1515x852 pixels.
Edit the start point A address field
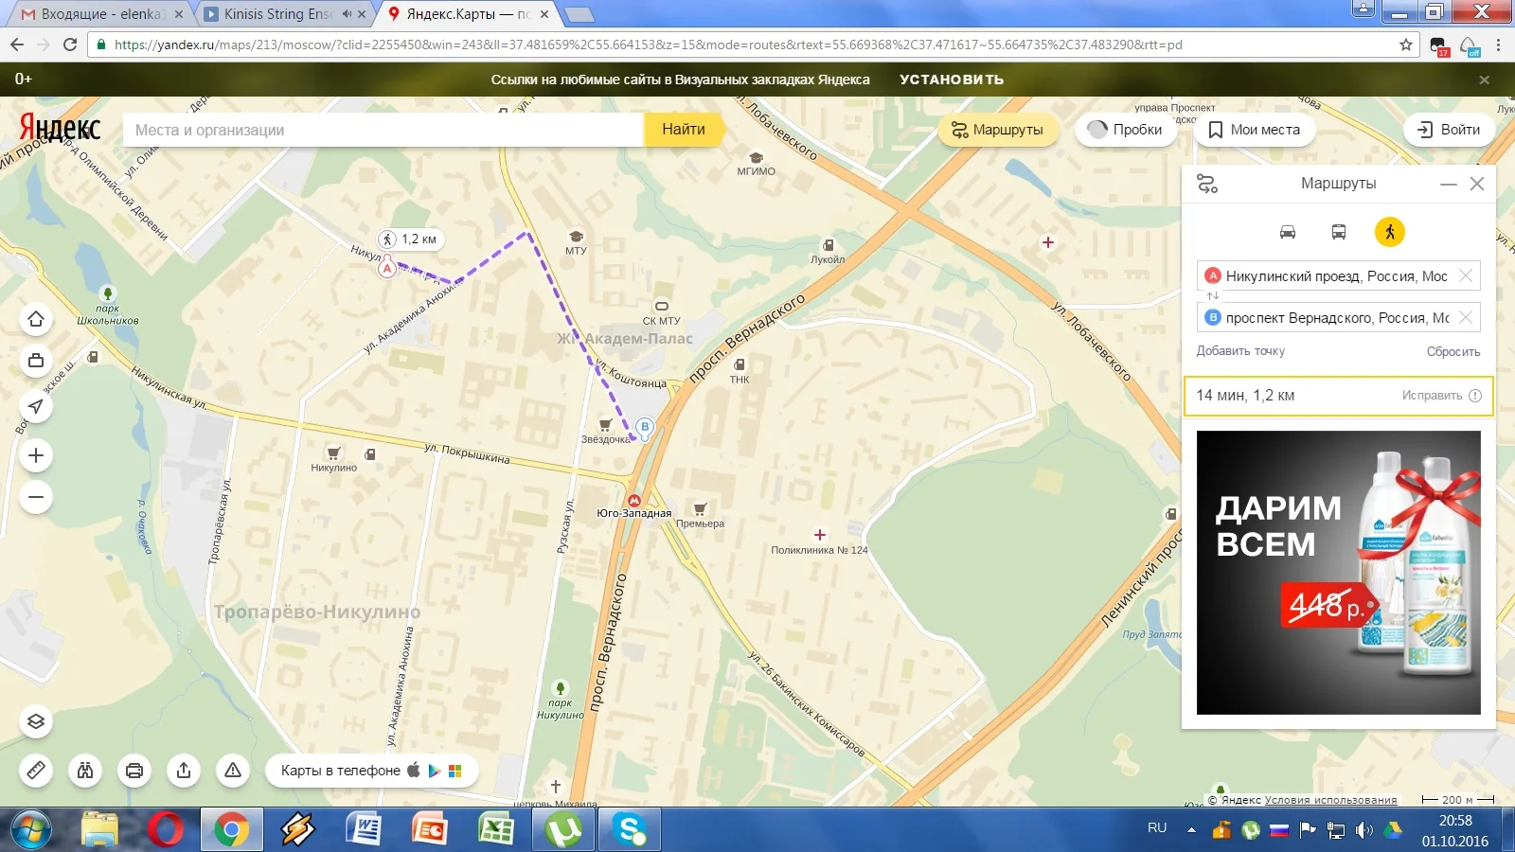1338,276
